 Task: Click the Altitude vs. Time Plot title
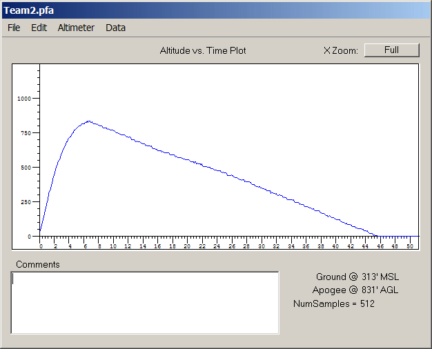(203, 50)
